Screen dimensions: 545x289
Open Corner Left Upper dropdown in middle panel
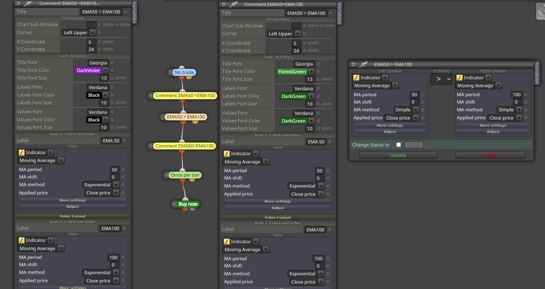(x=284, y=34)
